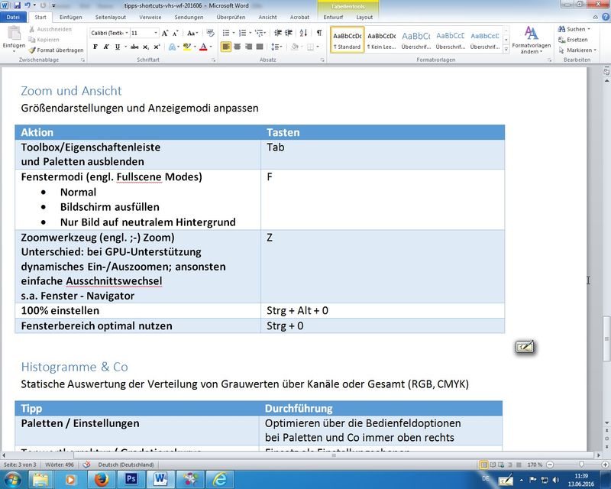
Task: Click the italic K button
Action: [106, 47]
